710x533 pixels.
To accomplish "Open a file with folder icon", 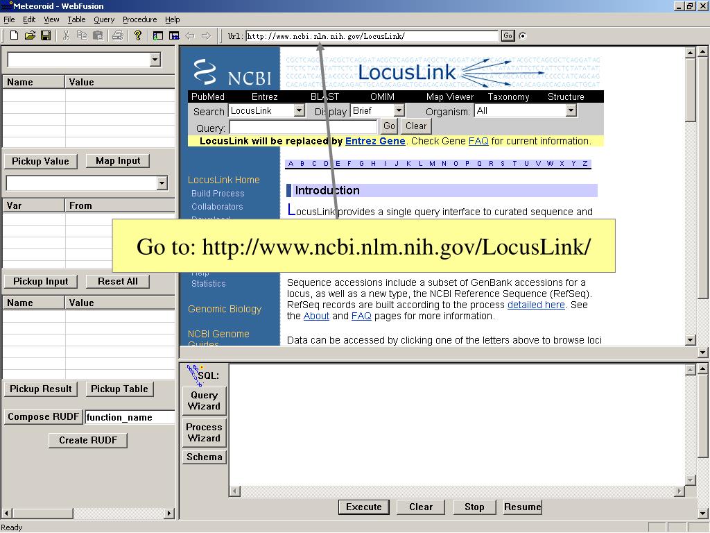I will click(30, 35).
